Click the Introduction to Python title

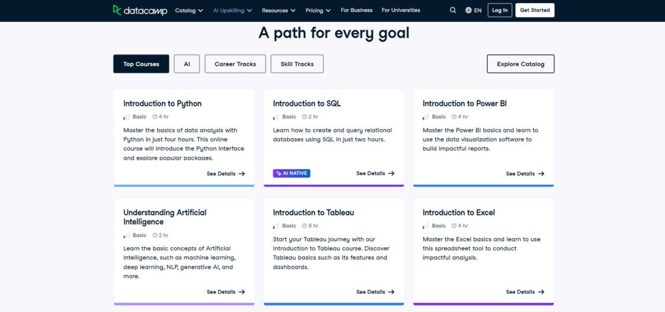pos(162,103)
